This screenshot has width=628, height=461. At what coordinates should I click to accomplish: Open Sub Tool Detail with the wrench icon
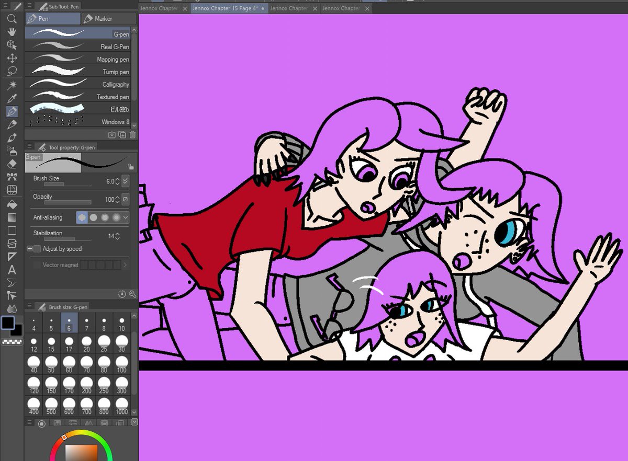[133, 293]
